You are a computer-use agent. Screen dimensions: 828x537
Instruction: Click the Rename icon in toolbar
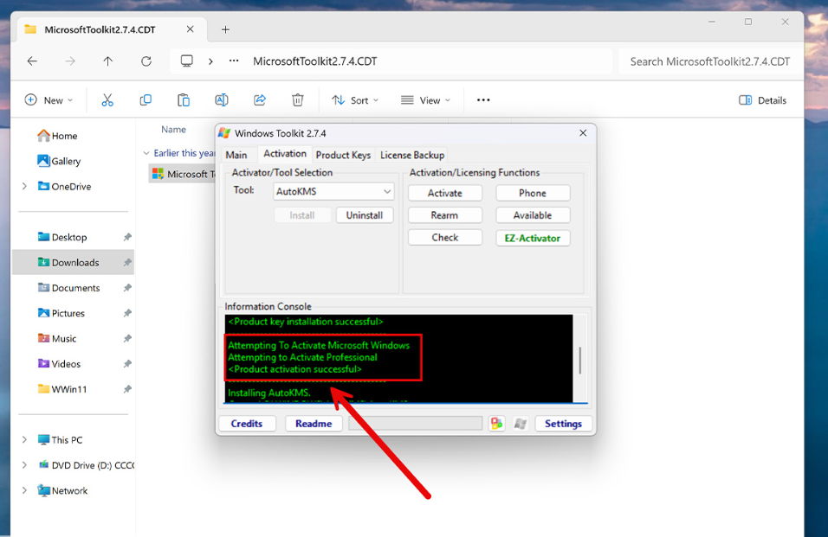(x=222, y=100)
